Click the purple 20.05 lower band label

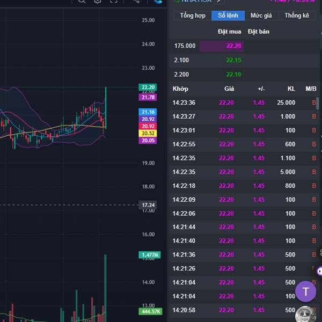pos(148,141)
